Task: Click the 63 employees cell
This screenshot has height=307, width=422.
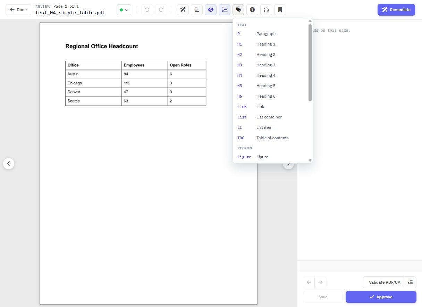Action: coord(145,101)
